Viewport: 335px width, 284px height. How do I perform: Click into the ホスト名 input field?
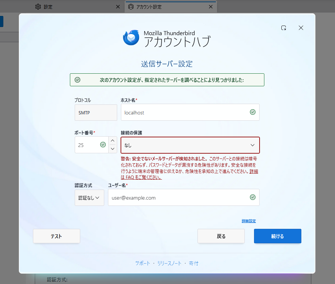(x=185, y=113)
